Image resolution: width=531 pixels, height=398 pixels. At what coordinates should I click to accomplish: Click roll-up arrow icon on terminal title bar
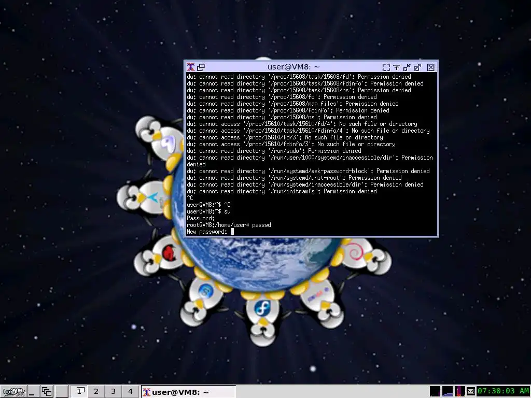coord(397,67)
